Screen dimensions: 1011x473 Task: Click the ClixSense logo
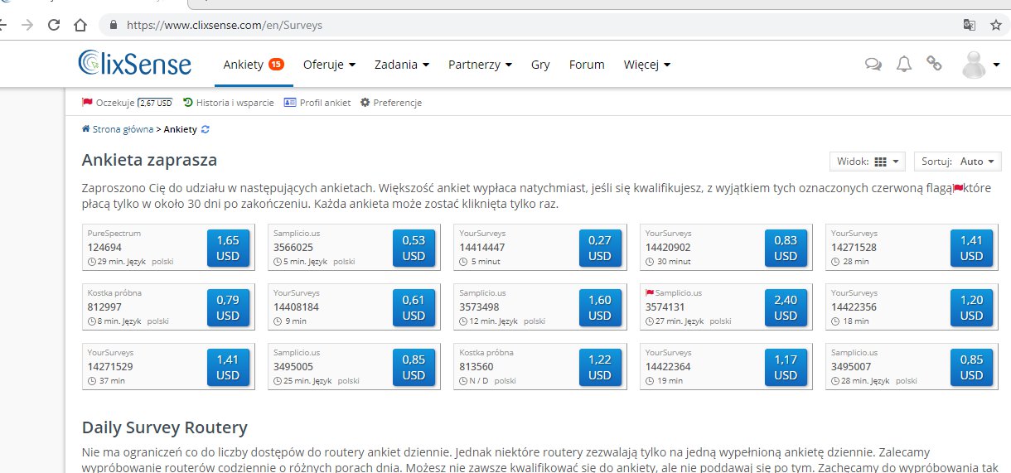[x=134, y=64]
